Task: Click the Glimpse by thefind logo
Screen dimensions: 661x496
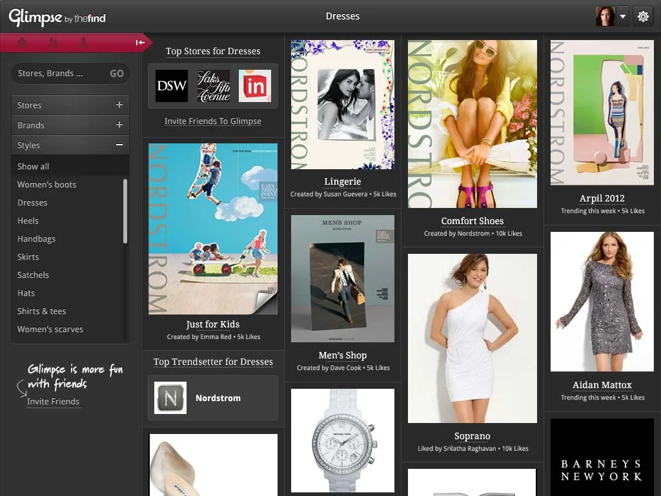Action: (x=57, y=17)
